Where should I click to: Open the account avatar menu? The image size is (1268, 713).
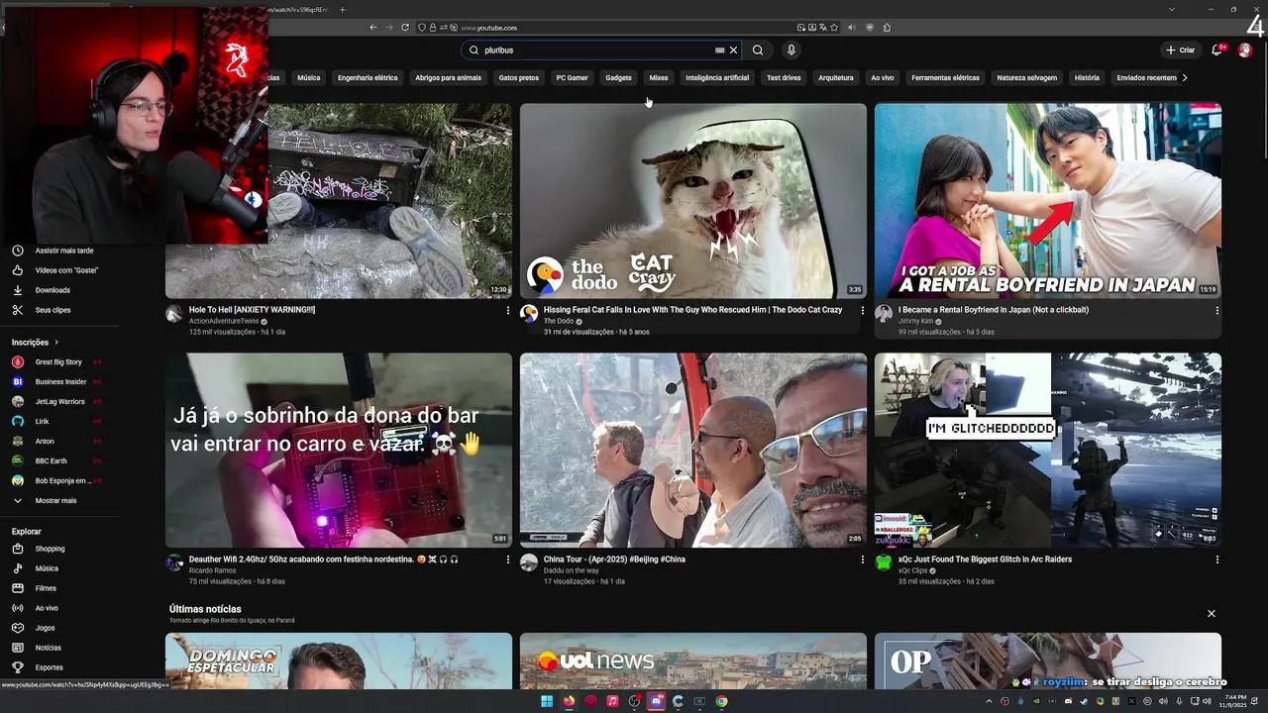click(x=1245, y=50)
